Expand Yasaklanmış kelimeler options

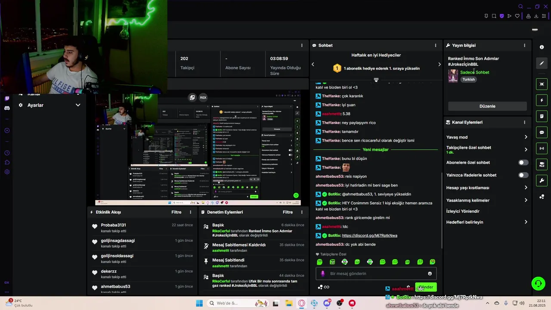(x=526, y=200)
